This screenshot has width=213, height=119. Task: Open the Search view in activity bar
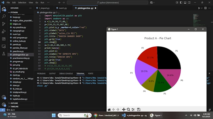[4, 17]
